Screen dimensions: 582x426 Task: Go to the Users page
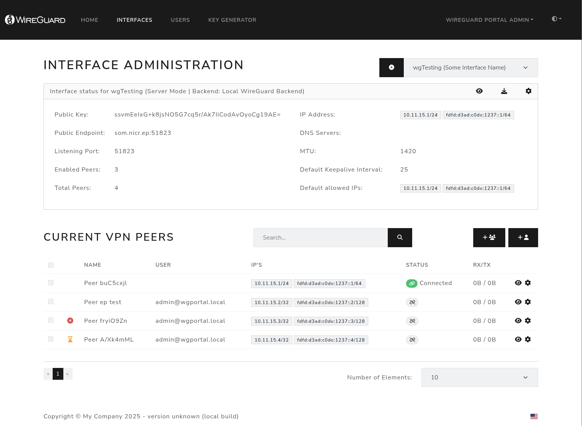coord(180,20)
